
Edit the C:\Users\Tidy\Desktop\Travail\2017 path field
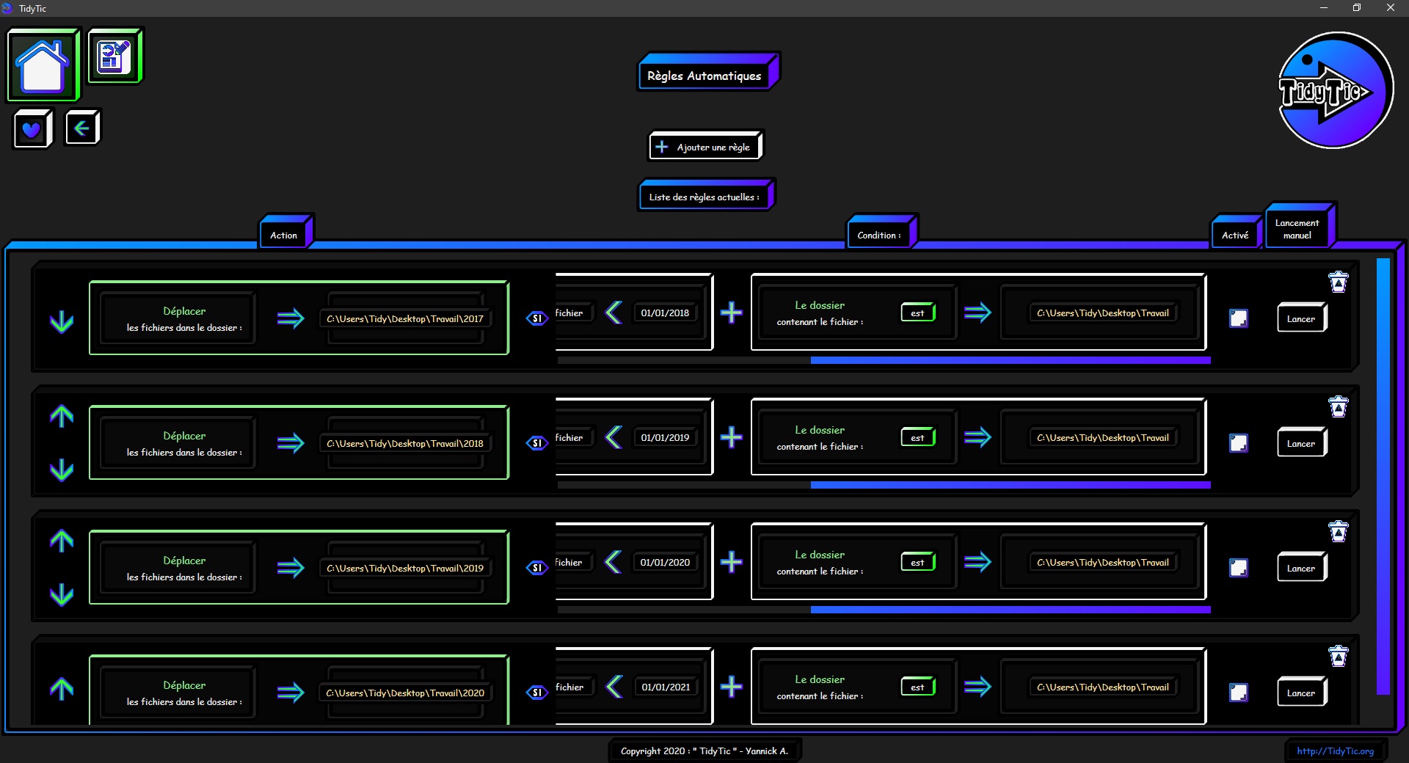pyautogui.click(x=405, y=318)
